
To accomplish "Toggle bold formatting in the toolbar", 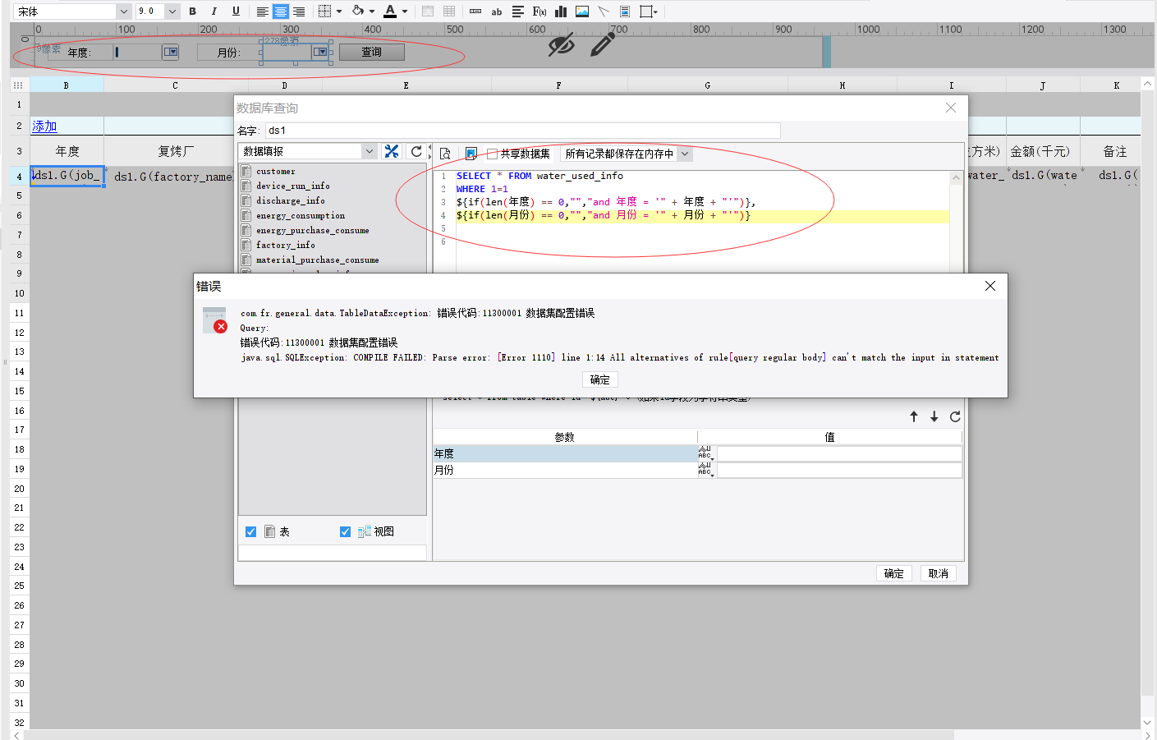I will 192,11.
